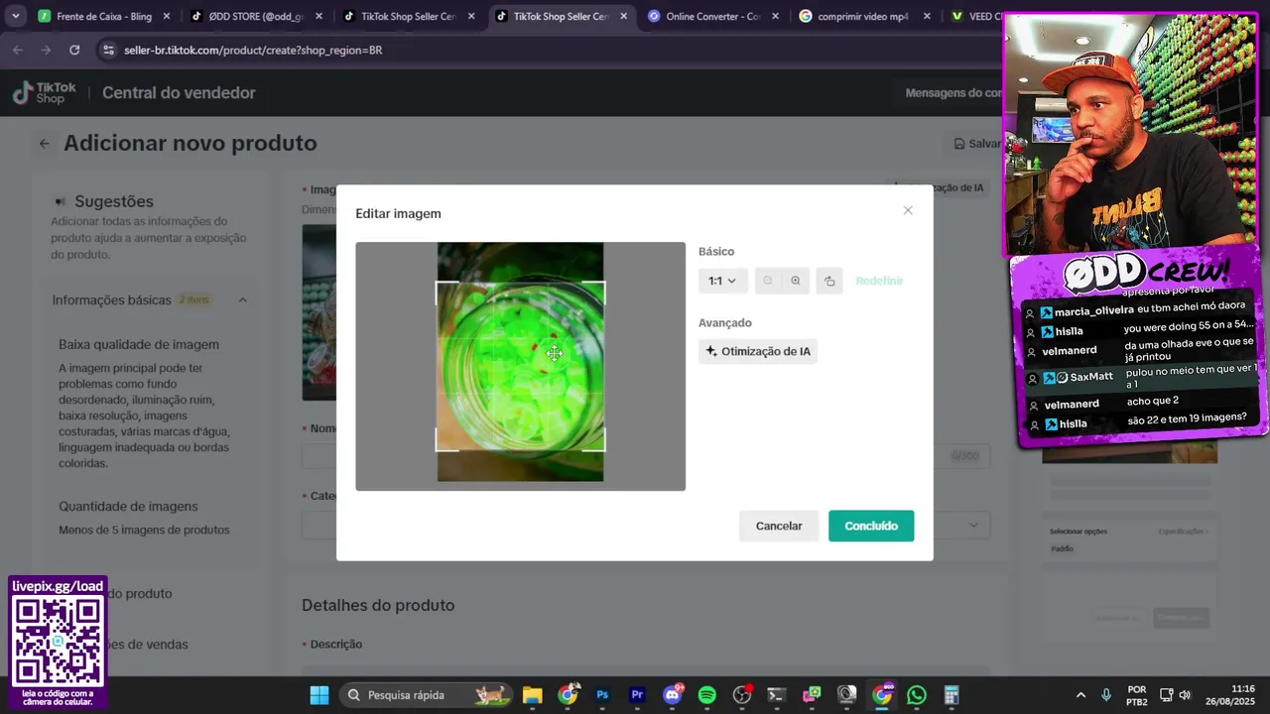Rotate the image with the rotate icon
1270x714 pixels.
coord(829,281)
